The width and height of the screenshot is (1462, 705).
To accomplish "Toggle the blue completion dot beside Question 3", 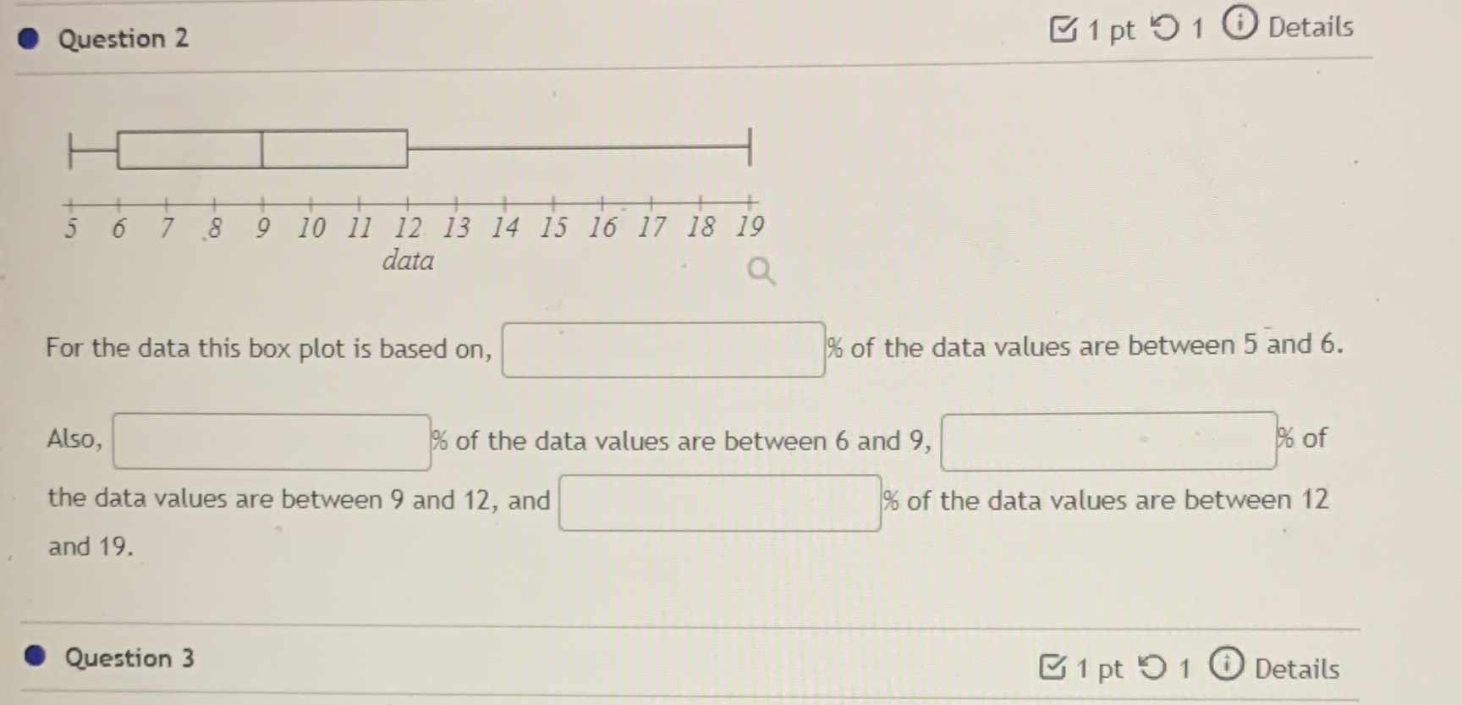I will tap(35, 656).
